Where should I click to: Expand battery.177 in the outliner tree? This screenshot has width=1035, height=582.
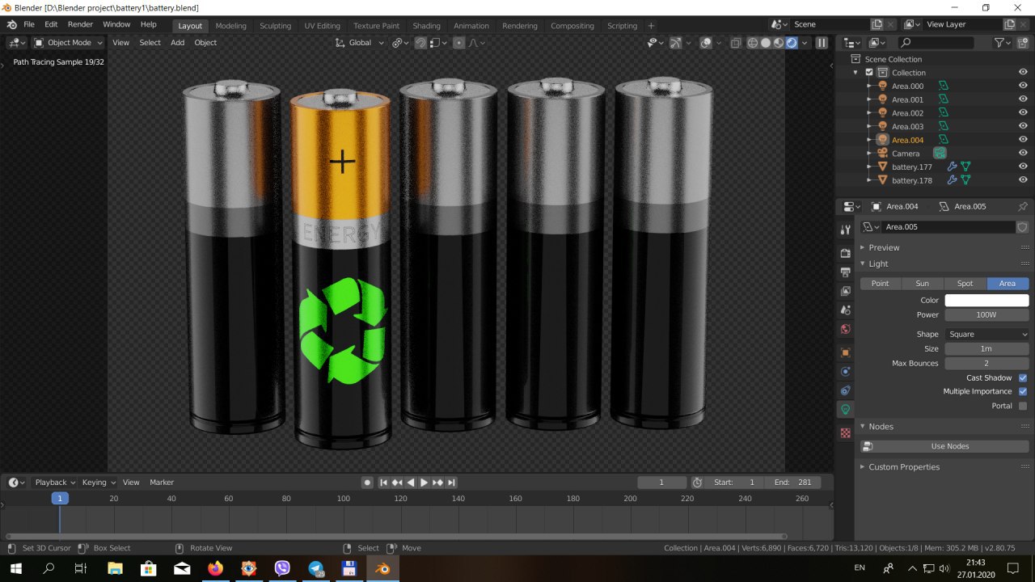869,167
